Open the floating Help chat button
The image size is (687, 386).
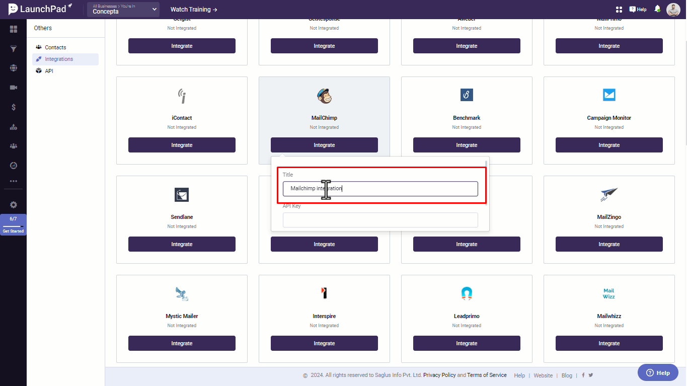[x=658, y=373]
